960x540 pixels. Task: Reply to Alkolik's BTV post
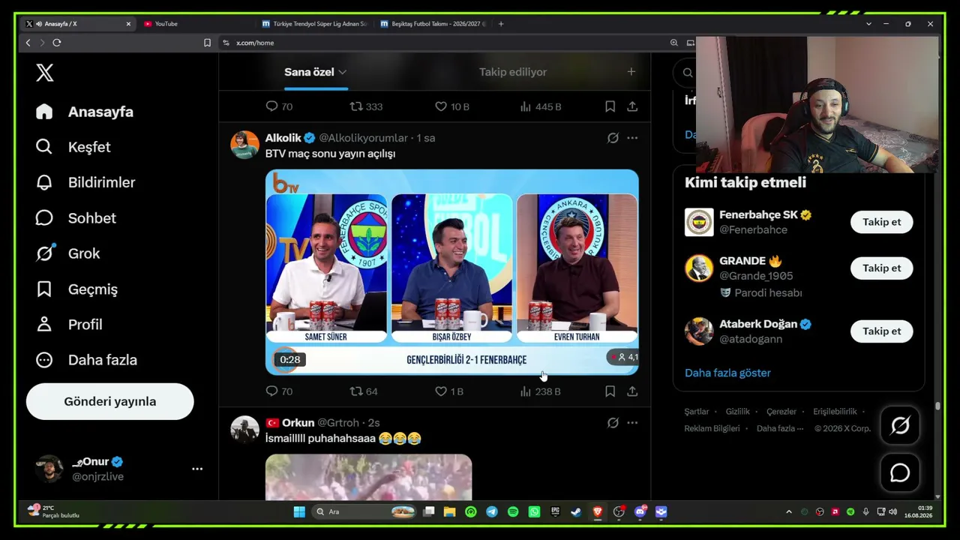pyautogui.click(x=279, y=391)
